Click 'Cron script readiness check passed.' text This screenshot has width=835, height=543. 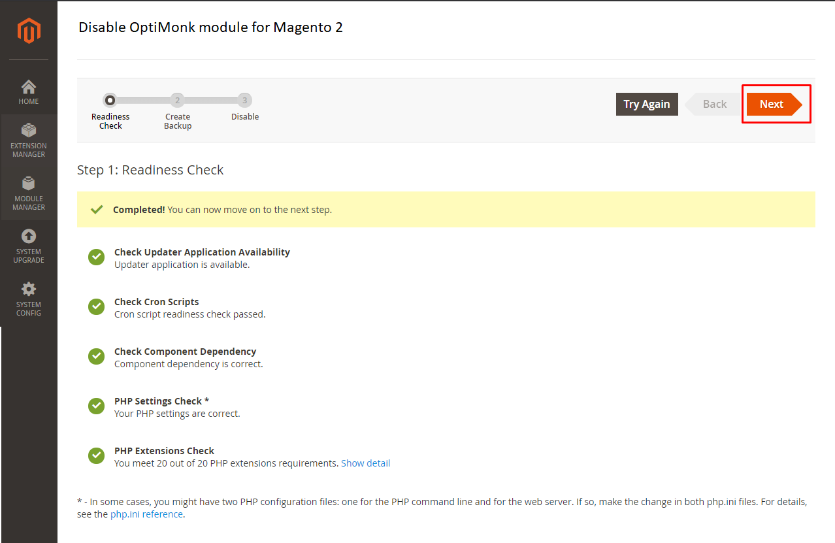click(x=189, y=314)
